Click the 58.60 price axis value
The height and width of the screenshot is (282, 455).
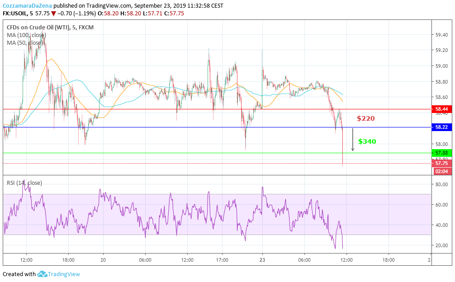pos(441,97)
